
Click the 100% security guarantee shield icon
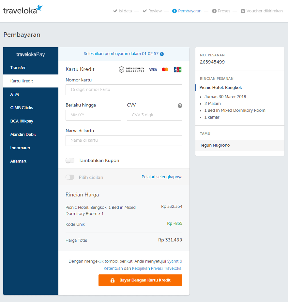click(121, 69)
